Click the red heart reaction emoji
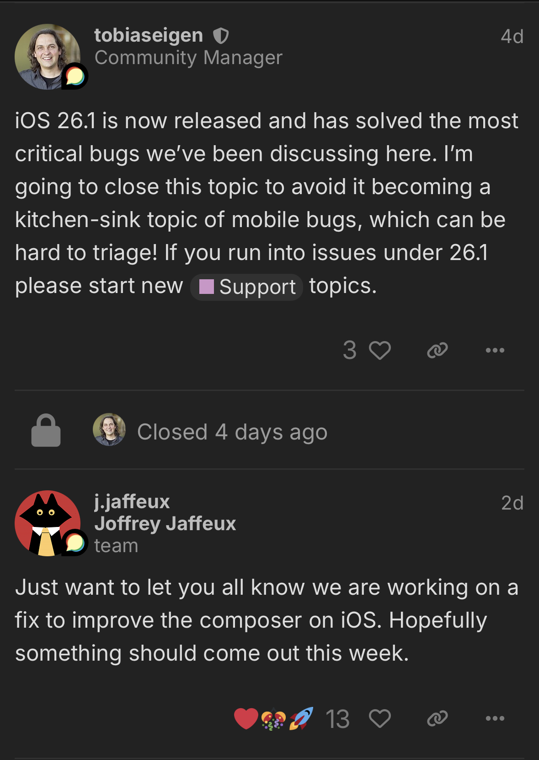 pyautogui.click(x=246, y=718)
